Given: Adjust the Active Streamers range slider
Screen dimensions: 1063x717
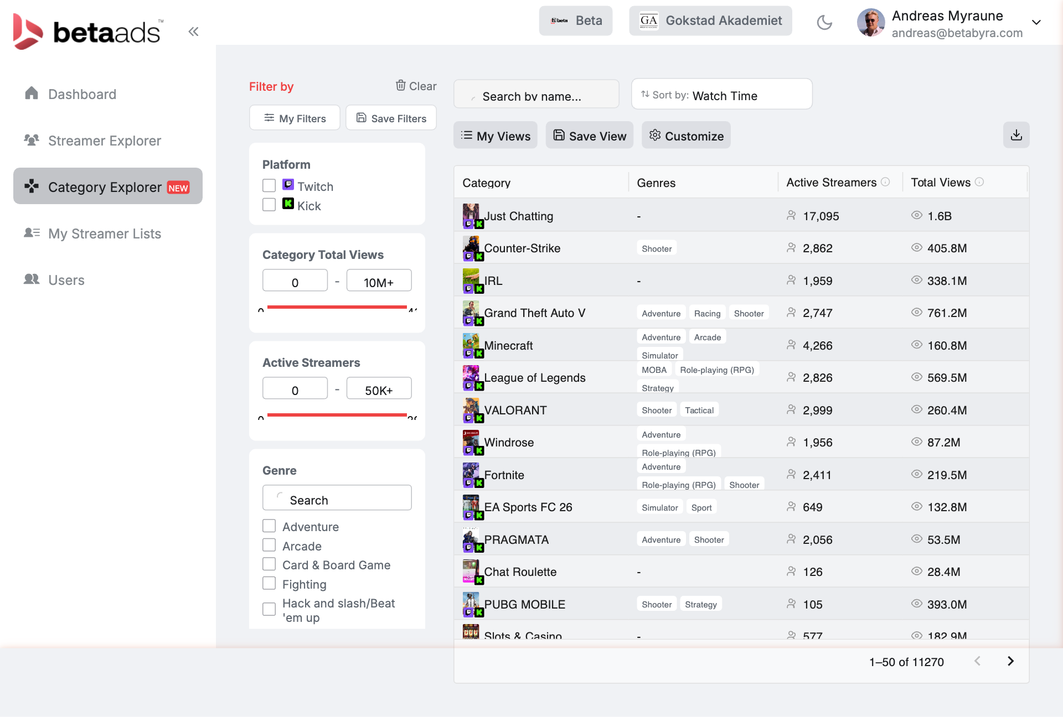Looking at the screenshot, I should pos(337,415).
